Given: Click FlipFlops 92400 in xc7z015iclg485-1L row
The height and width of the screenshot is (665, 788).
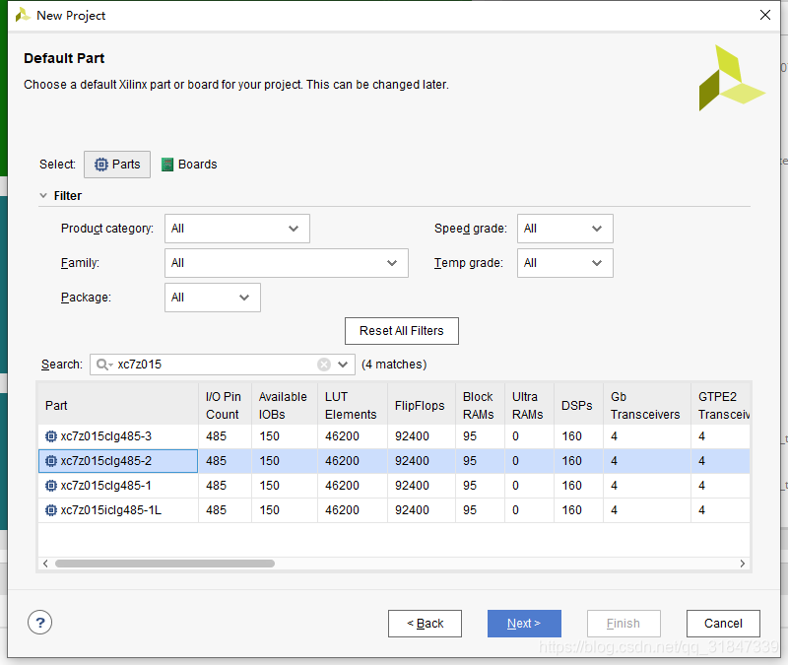Looking at the screenshot, I should pyautogui.click(x=412, y=510).
